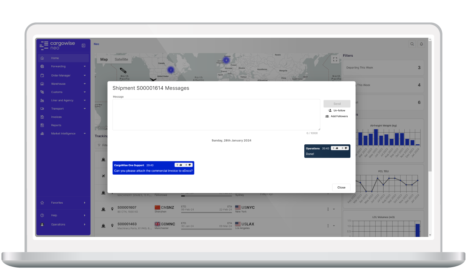467x280 pixels.
Task: Click the map fullscreen icon
Action: pyautogui.click(x=335, y=59)
